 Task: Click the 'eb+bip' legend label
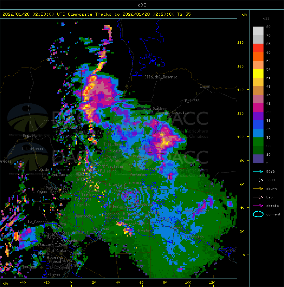(272, 206)
